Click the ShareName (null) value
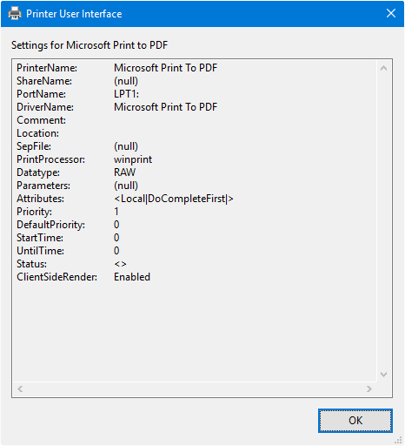Viewport: 405px width, 446px height. coord(126,81)
